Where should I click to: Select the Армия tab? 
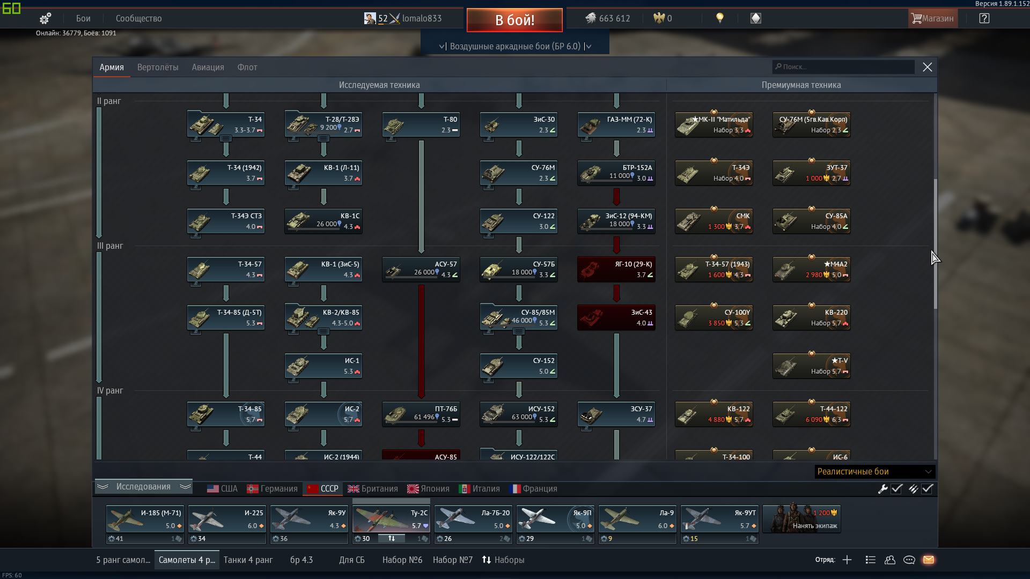coord(112,67)
